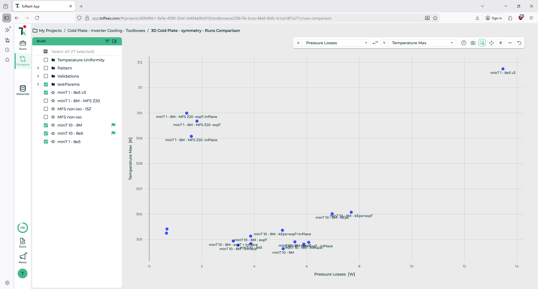Open the Firefox application menu
Viewport: 538px width, 289px height.
coord(531,18)
